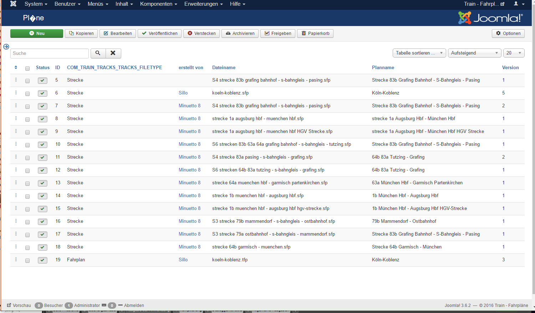This screenshot has width=535, height=313.
Task: Click the Archivieren button
Action: [x=240, y=34]
